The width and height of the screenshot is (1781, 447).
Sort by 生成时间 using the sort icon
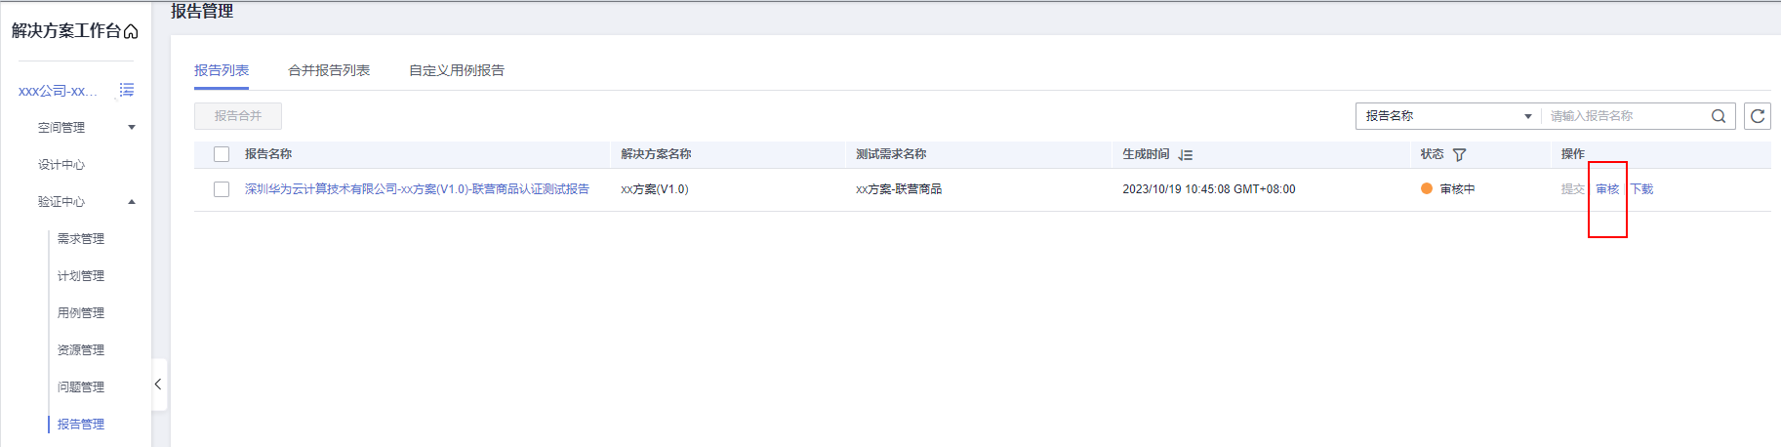(1186, 155)
